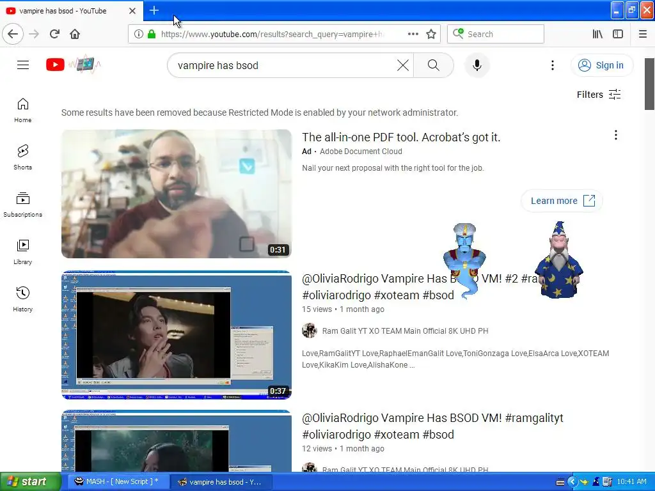Open the browser home page icon
Screen dimensions: 655x491
tap(75, 34)
